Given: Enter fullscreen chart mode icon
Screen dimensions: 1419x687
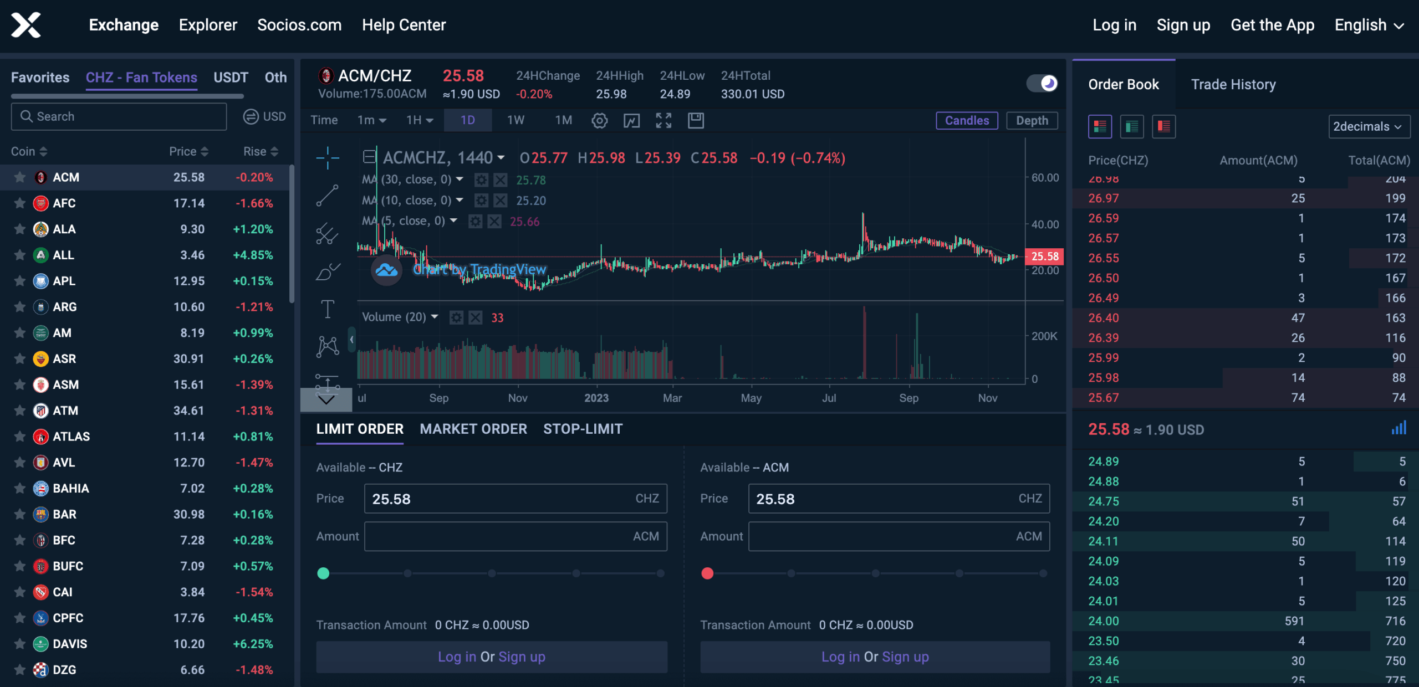Looking at the screenshot, I should pos(663,120).
